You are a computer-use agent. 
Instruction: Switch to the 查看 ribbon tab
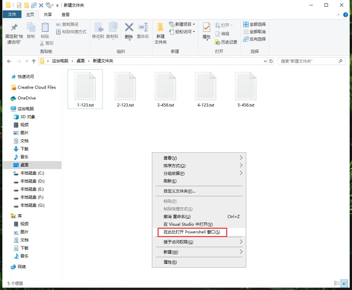point(65,15)
